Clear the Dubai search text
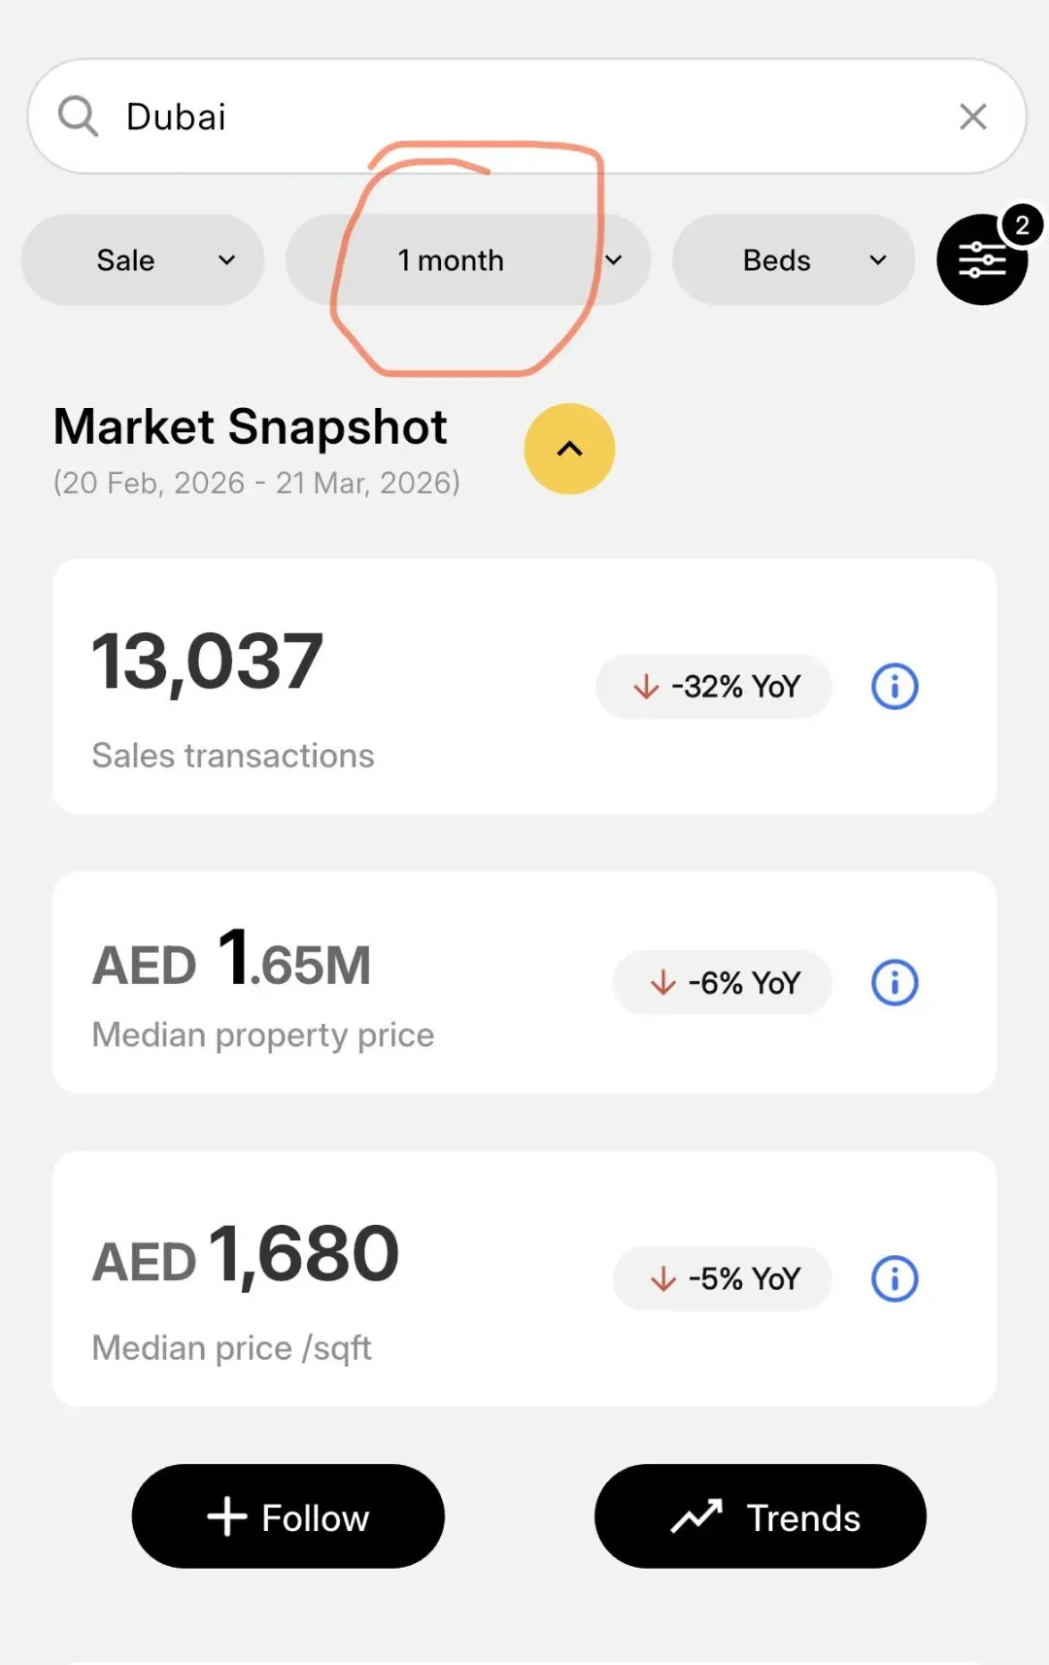This screenshot has height=1665, width=1049. click(x=972, y=117)
